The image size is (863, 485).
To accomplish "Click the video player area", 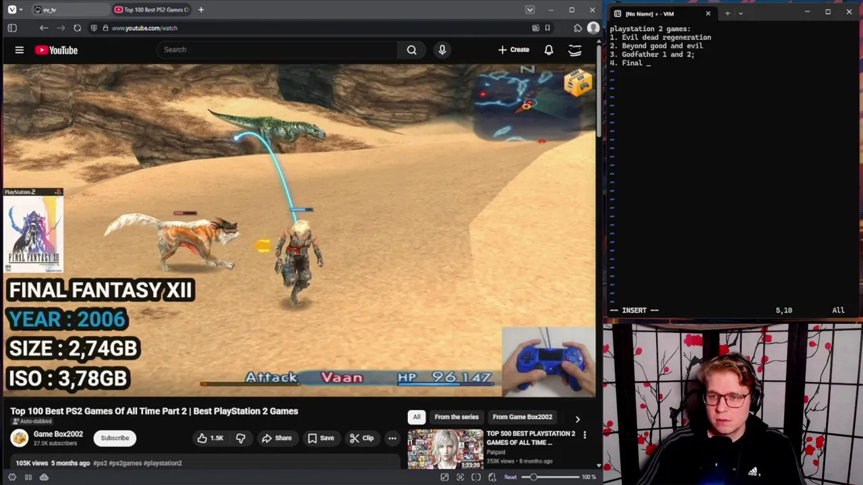I will point(299,230).
